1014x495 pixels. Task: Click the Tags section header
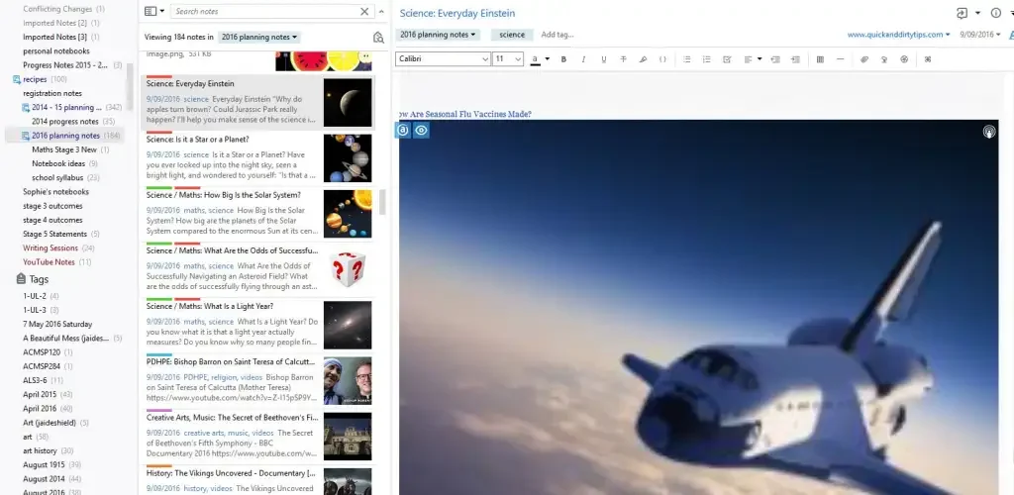39,279
